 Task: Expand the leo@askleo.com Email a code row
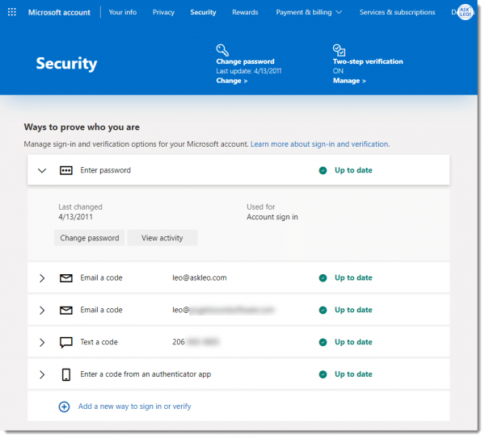pyautogui.click(x=42, y=277)
